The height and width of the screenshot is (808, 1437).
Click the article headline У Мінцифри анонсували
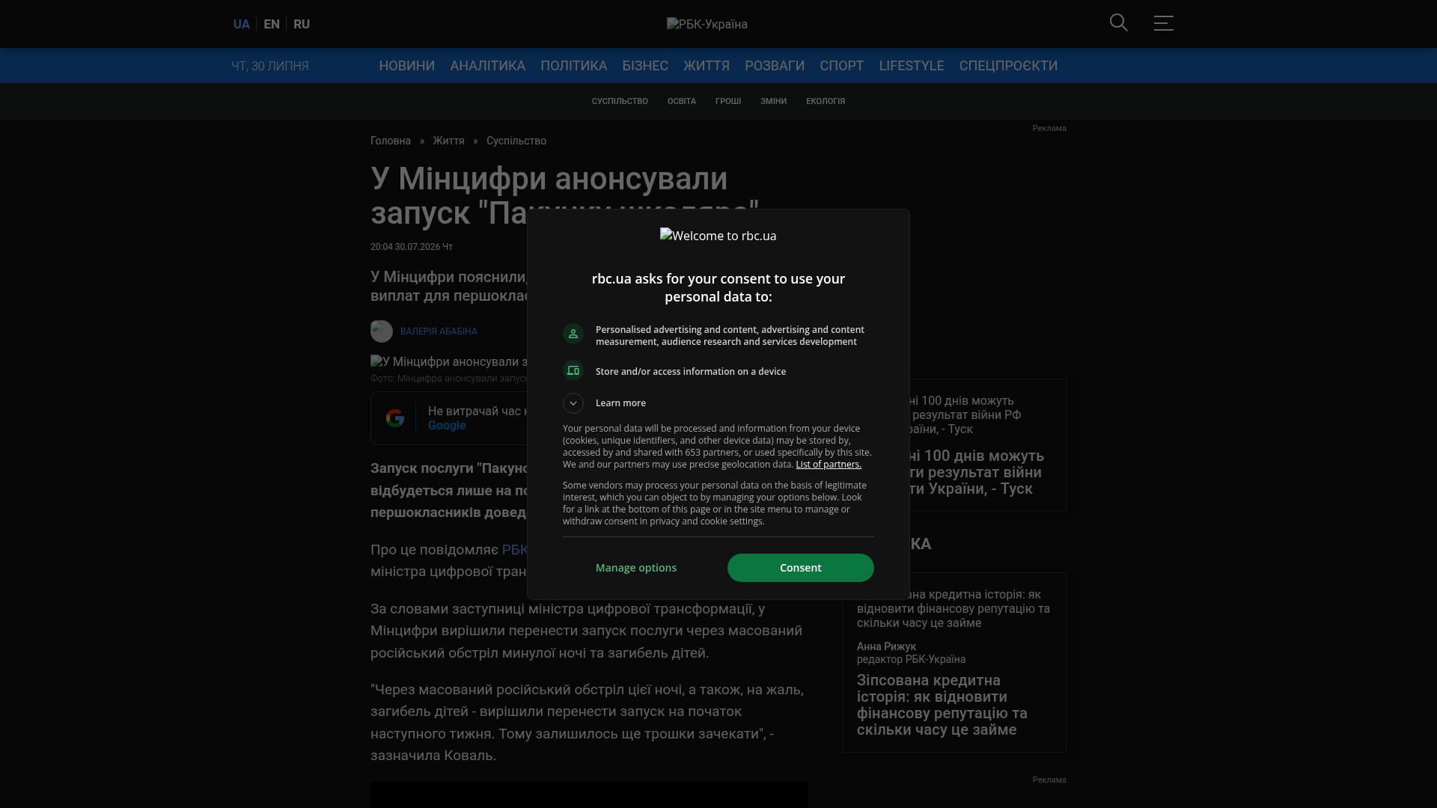click(x=565, y=195)
